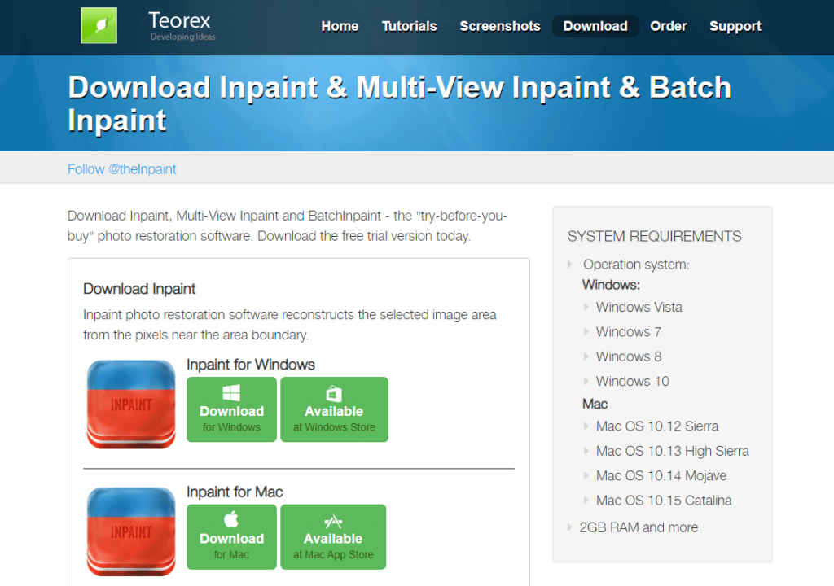Go to the Support page
834x586 pixels.
[x=735, y=26]
